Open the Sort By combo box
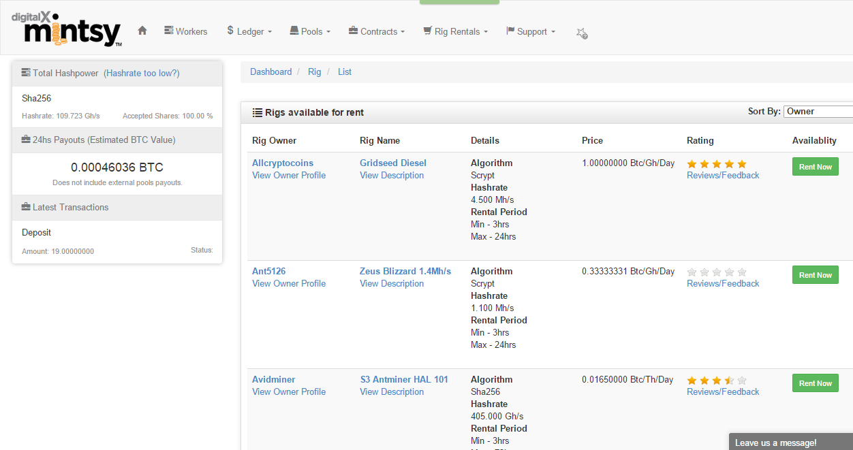 [x=818, y=112]
